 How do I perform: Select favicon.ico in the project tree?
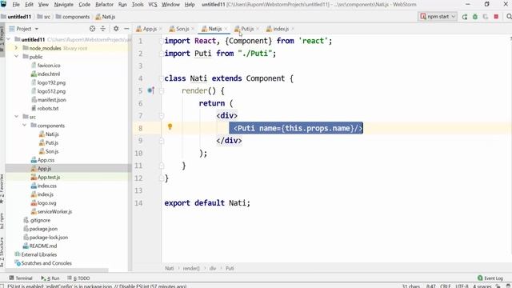(49, 66)
